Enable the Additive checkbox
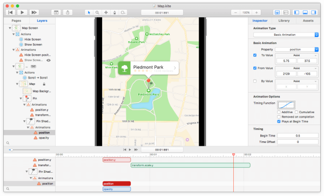Screen dimensions: 324x196 click(279, 112)
